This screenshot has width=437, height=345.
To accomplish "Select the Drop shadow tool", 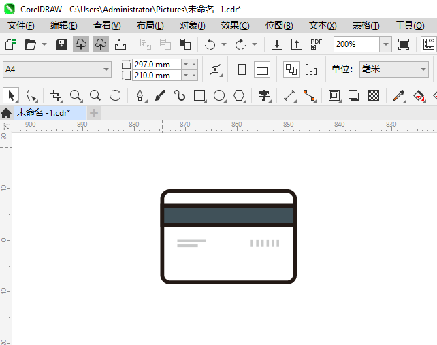I will pyautogui.click(x=354, y=95).
